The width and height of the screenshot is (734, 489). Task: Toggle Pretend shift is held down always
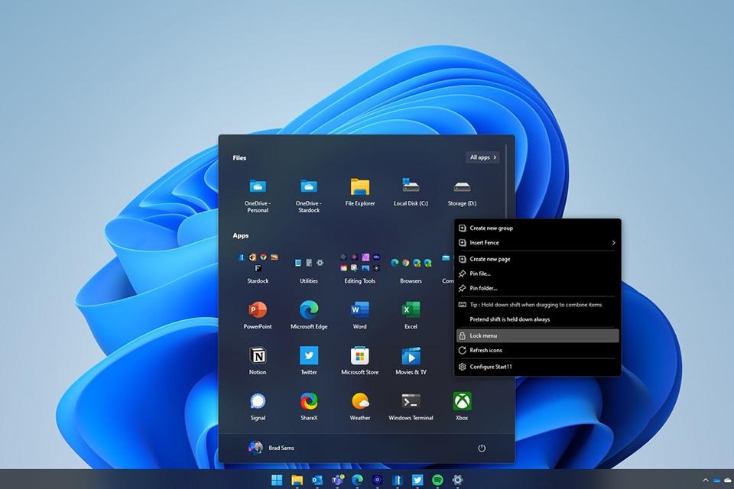[538, 319]
